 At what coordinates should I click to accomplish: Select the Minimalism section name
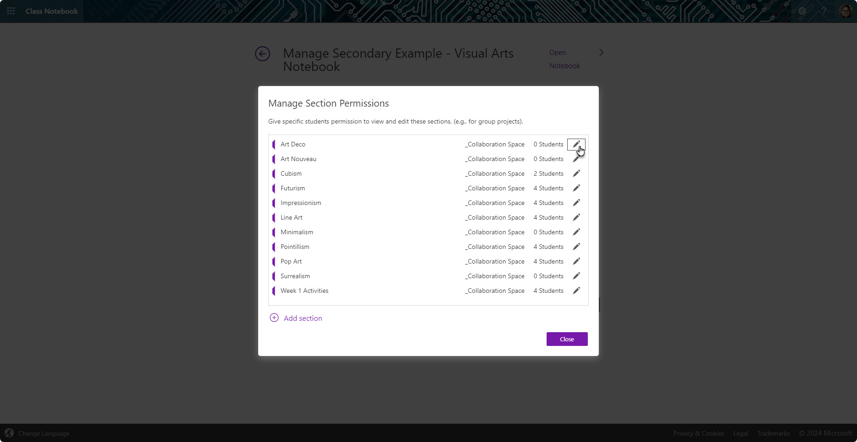point(297,232)
